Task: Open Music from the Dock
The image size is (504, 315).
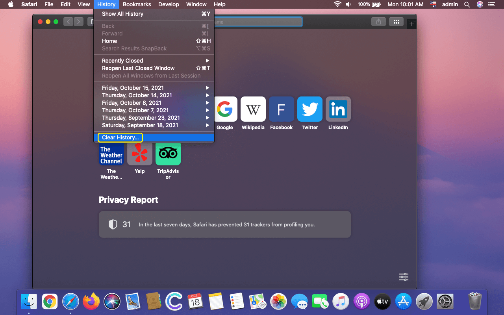Action: click(x=341, y=302)
